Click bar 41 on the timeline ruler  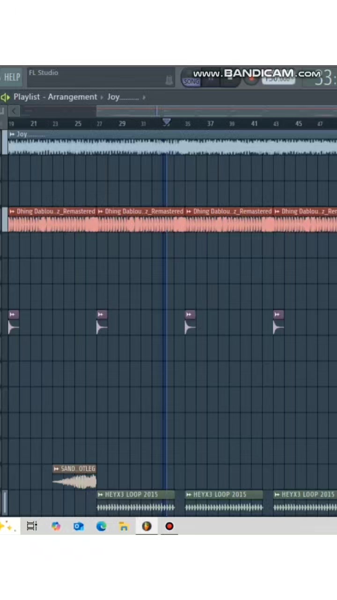[254, 124]
